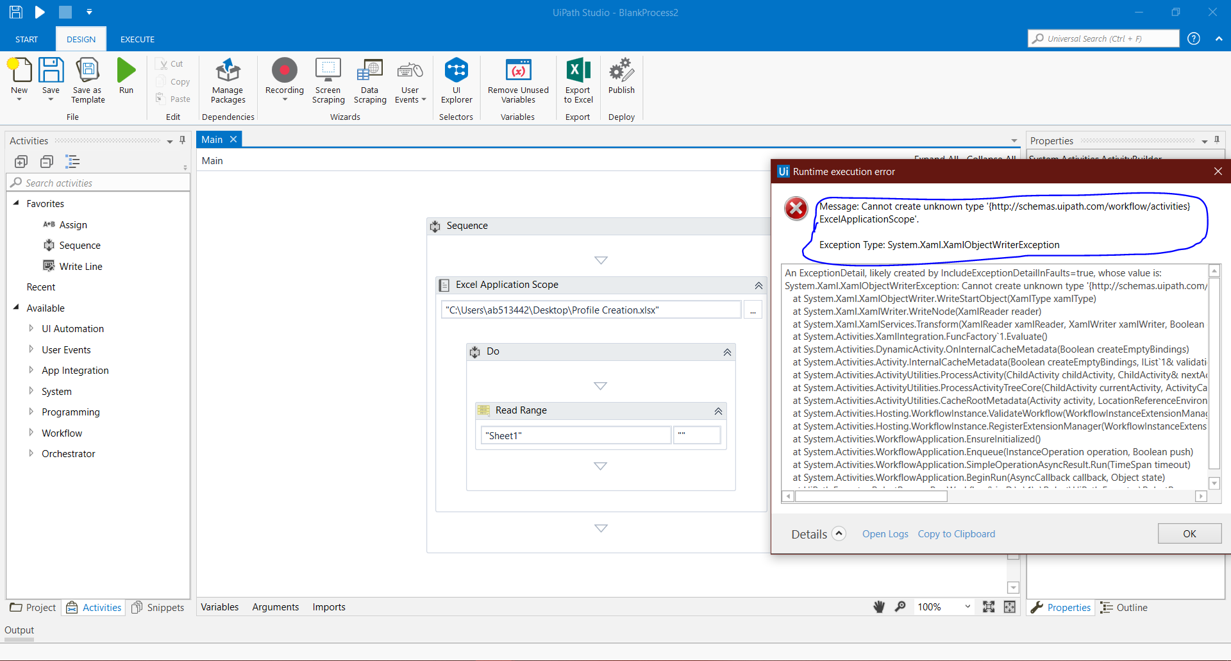Pin the Properties panel
The height and width of the screenshot is (661, 1231).
1217,140
